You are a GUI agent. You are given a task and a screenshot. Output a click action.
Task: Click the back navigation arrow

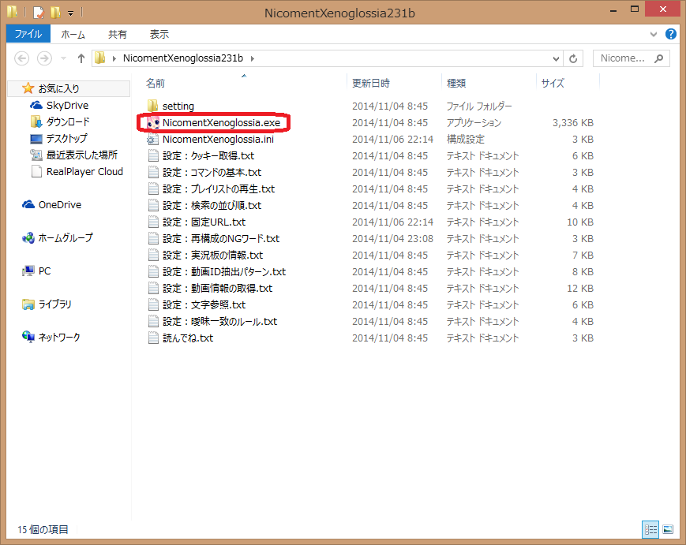tap(23, 58)
